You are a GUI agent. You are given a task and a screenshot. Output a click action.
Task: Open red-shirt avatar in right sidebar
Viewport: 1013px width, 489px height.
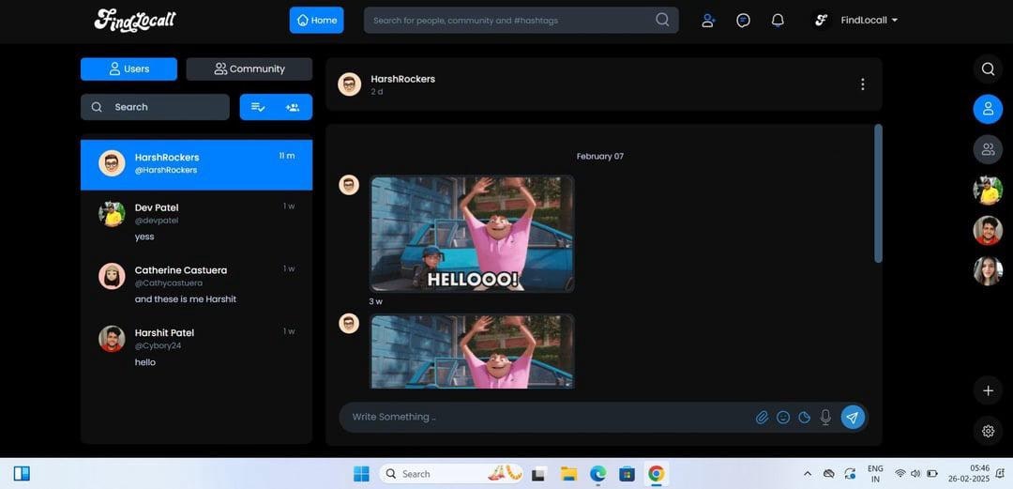(988, 231)
